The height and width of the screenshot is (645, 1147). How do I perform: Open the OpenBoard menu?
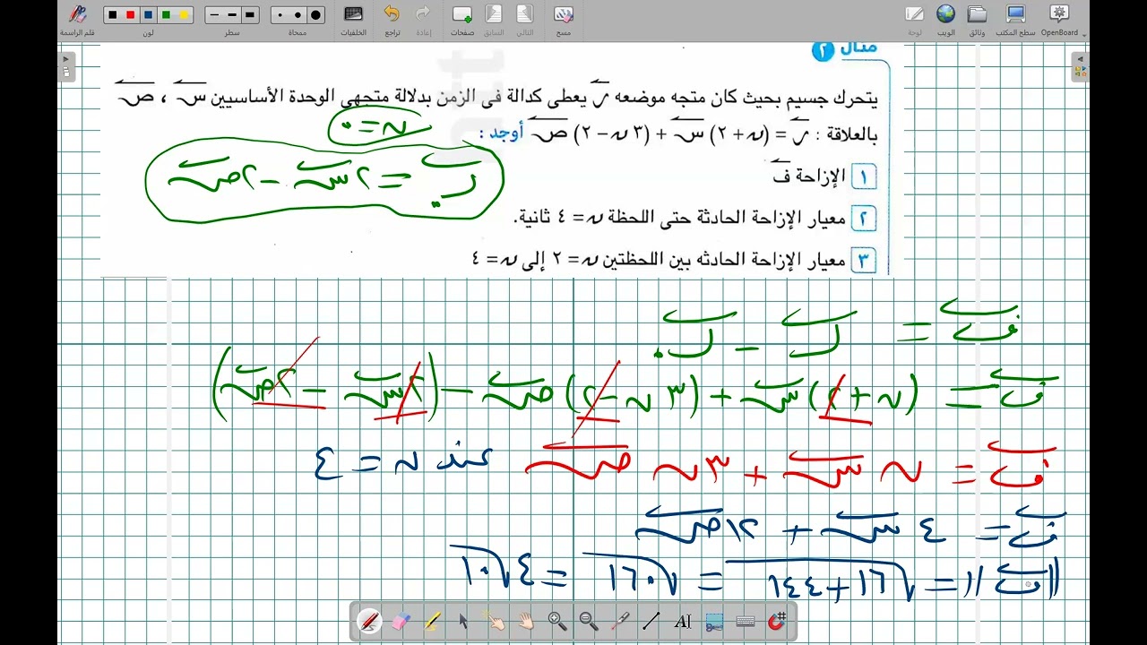coord(1059,20)
